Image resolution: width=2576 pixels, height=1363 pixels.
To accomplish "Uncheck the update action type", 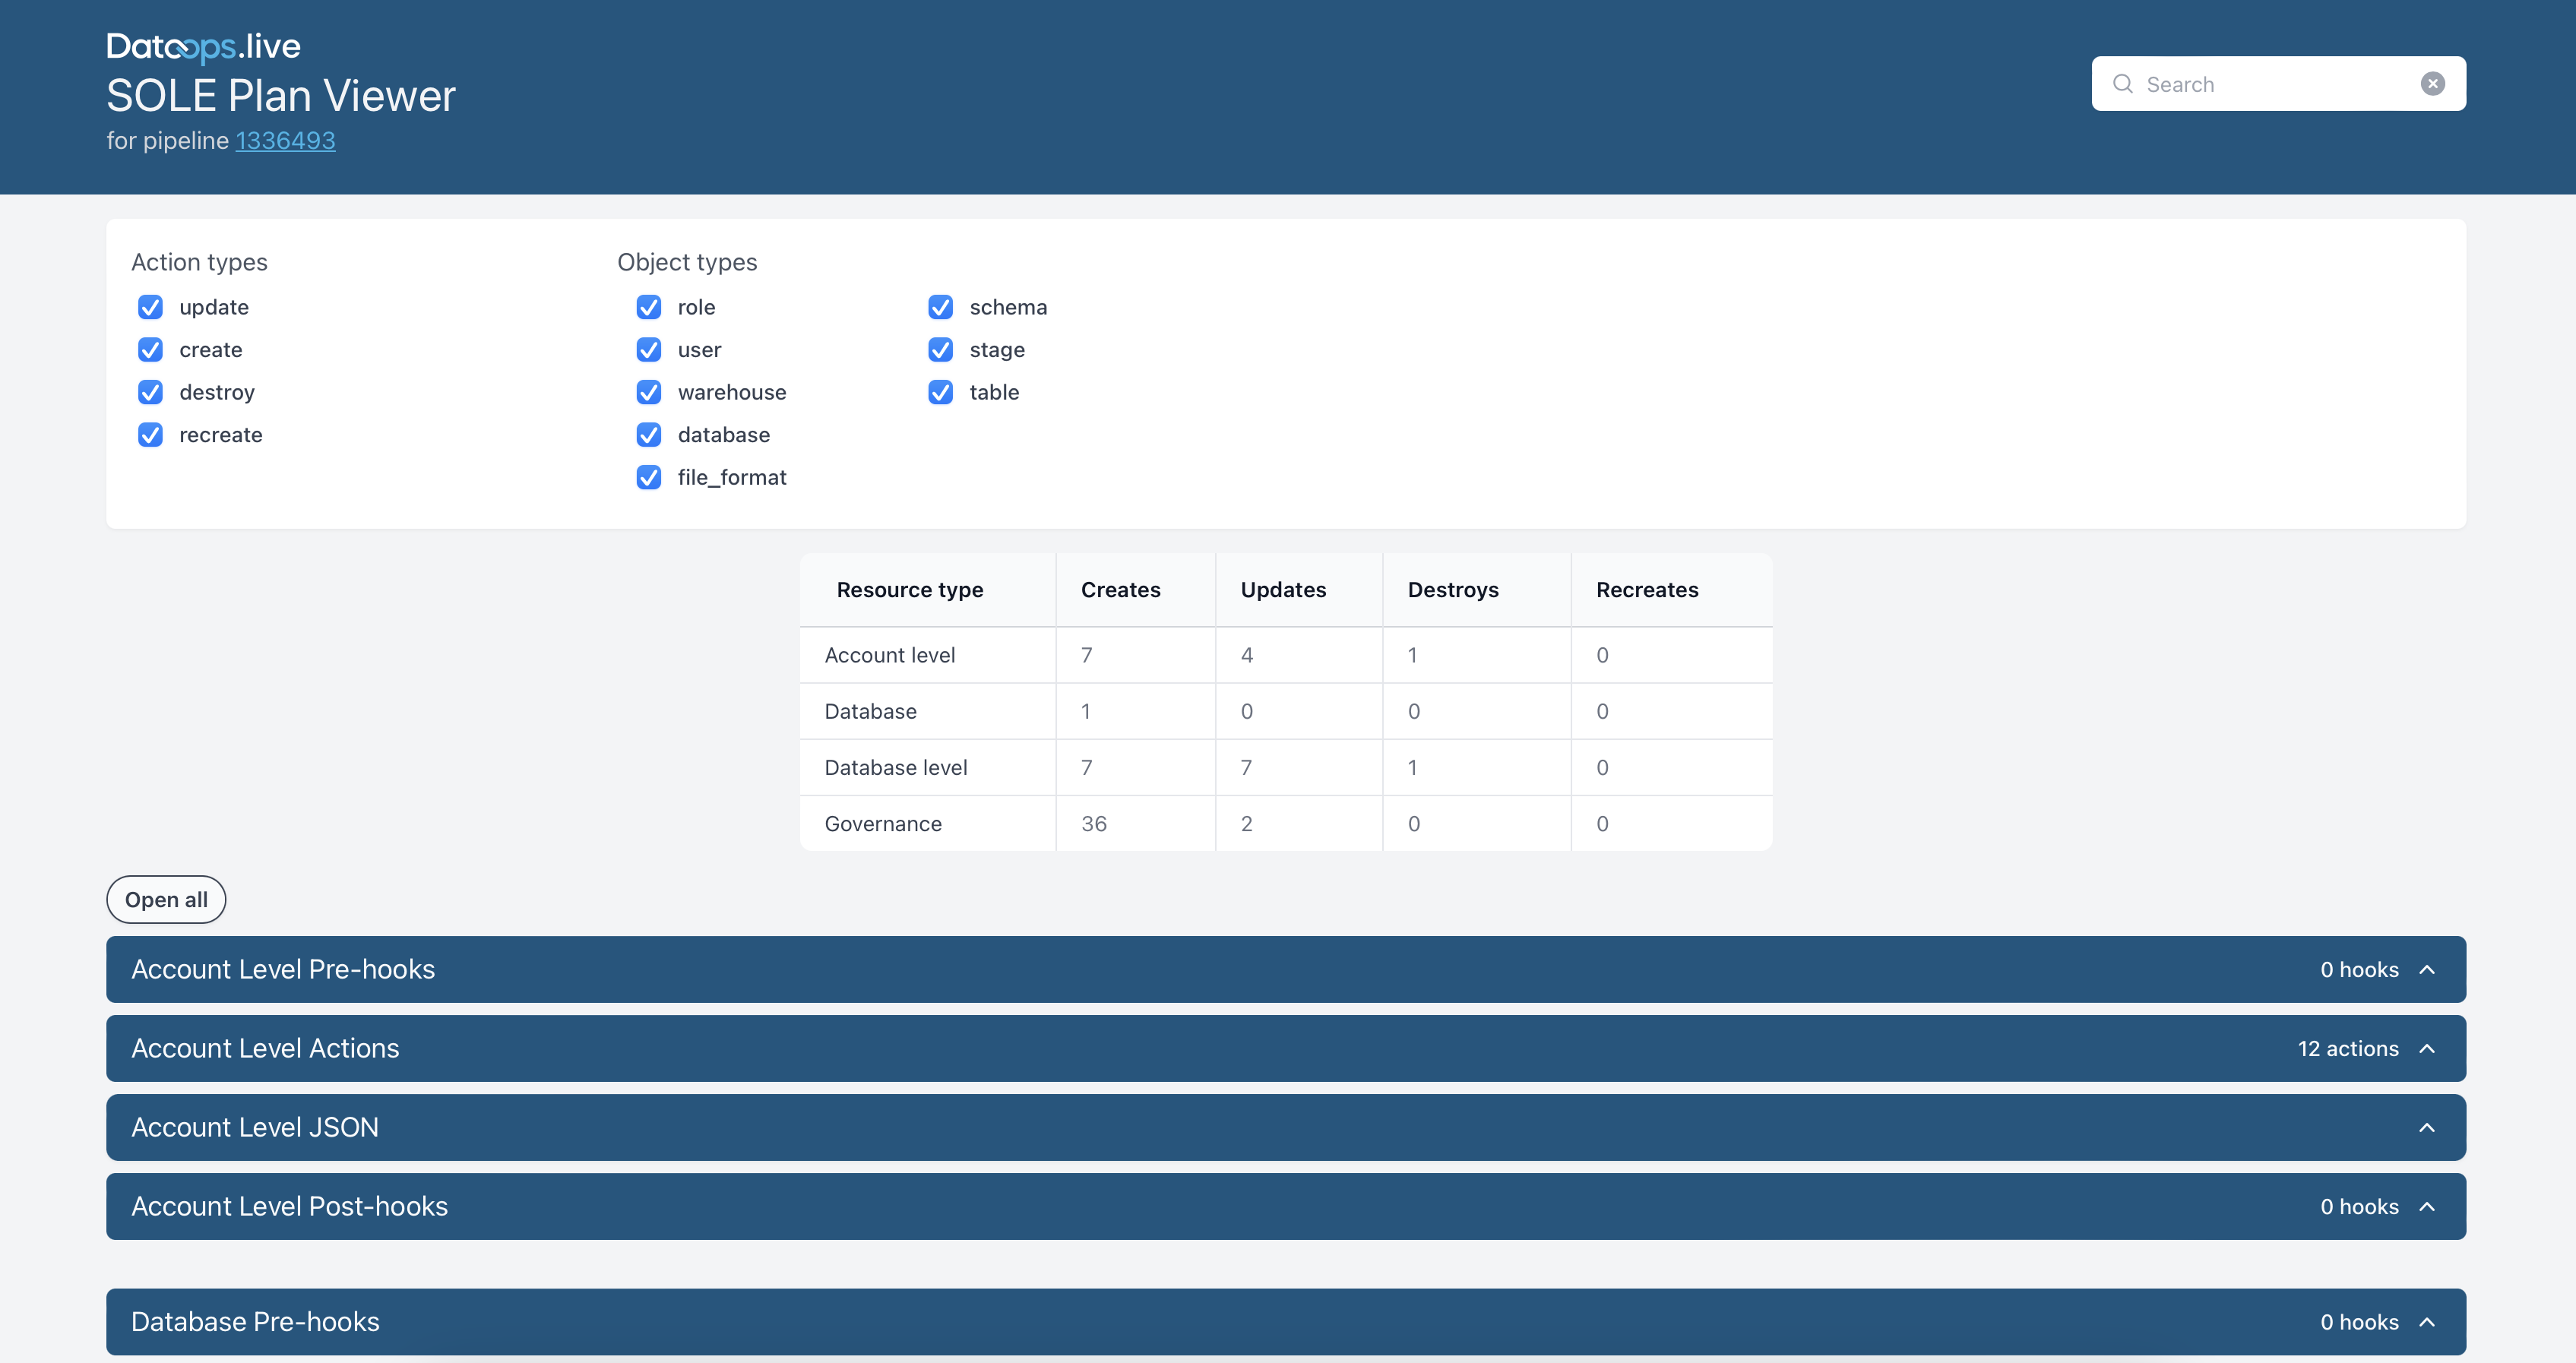I will coord(150,307).
